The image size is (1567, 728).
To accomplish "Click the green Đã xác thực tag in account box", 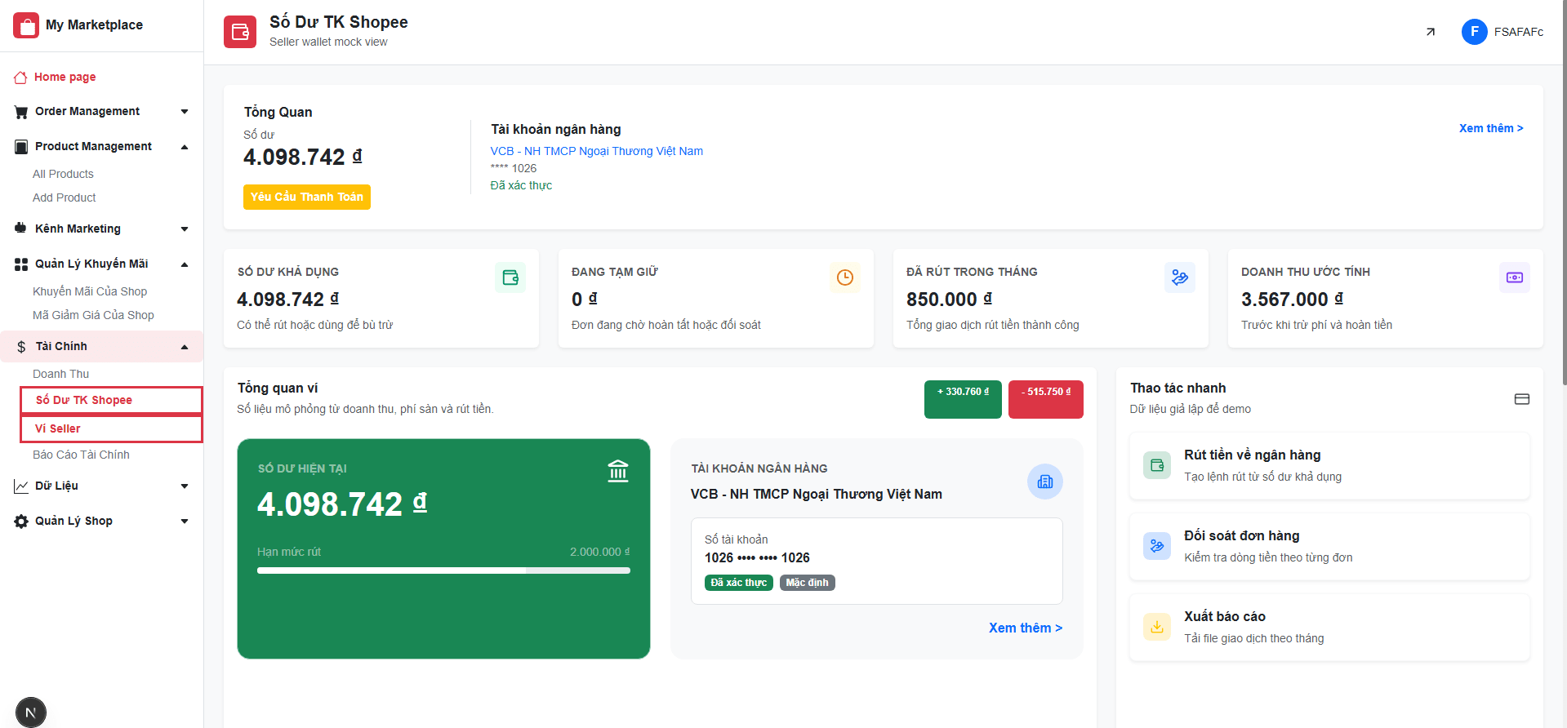I will [739, 583].
